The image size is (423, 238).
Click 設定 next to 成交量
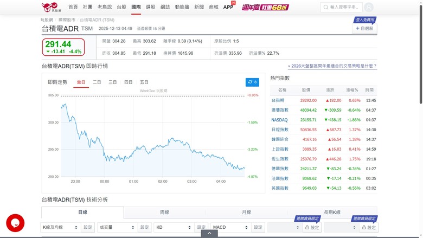(x=144, y=228)
